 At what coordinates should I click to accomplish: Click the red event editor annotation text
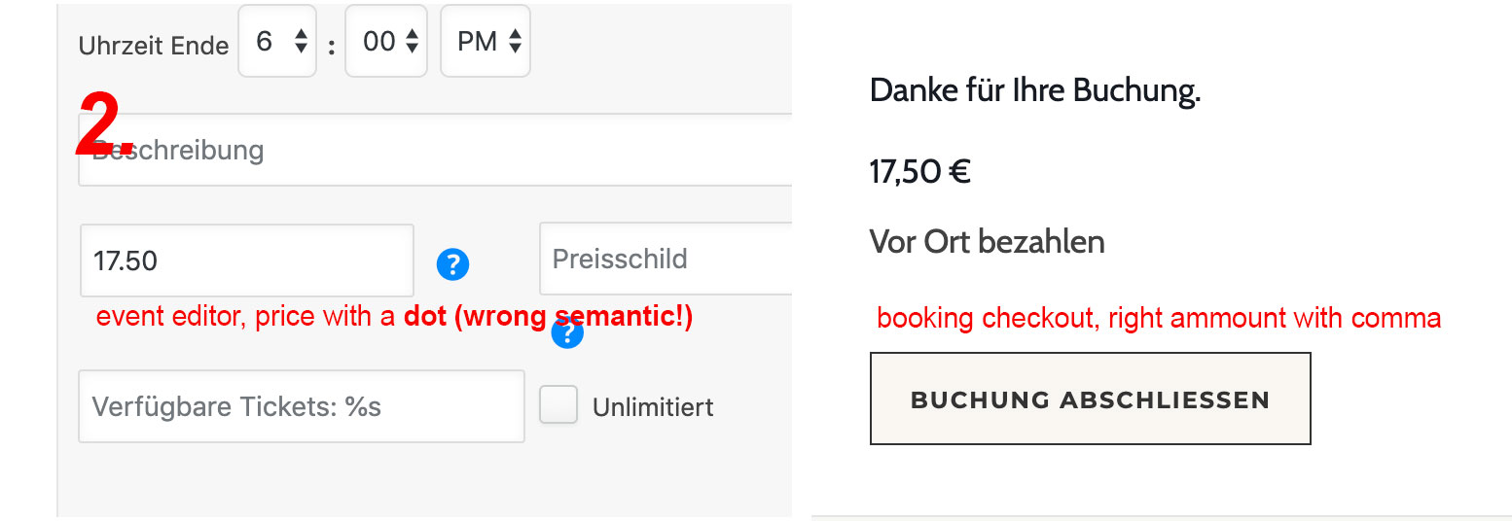coord(394,318)
